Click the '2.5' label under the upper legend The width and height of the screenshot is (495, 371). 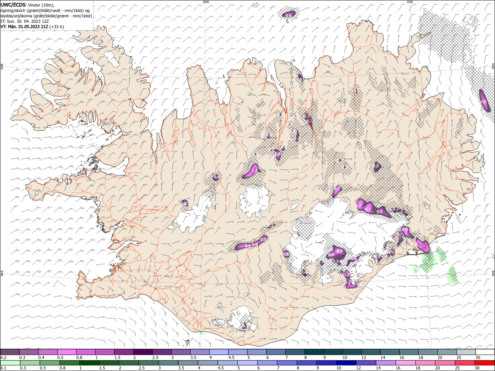[155, 357]
